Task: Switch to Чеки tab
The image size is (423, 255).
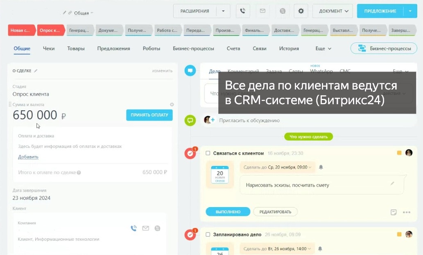Action: pyautogui.click(x=49, y=49)
